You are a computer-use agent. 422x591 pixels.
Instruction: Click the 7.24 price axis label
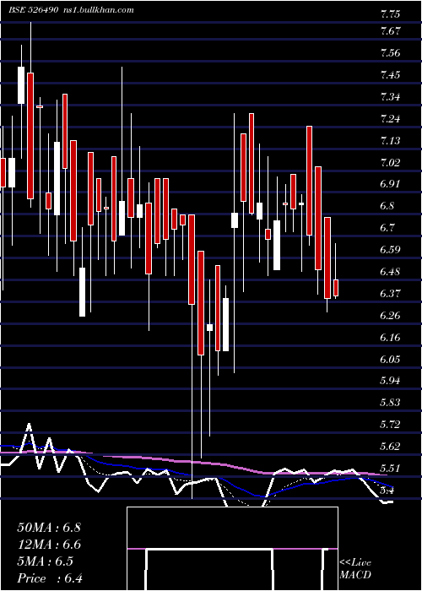click(390, 119)
